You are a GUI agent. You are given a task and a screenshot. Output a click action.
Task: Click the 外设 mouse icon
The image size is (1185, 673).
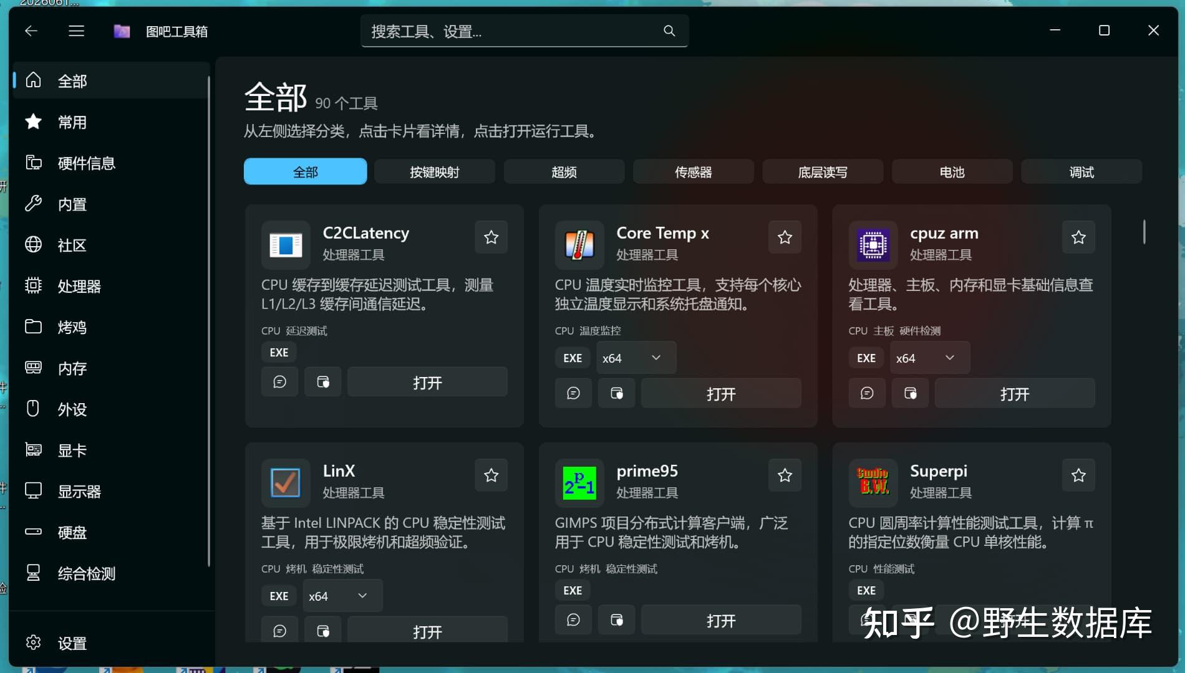(33, 409)
